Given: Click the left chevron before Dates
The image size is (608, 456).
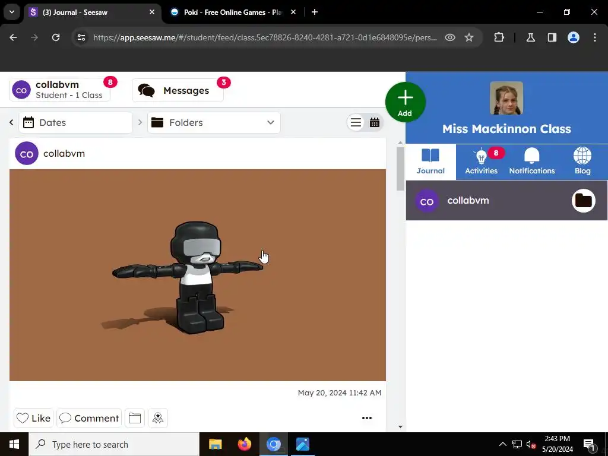Looking at the screenshot, I should tap(11, 122).
